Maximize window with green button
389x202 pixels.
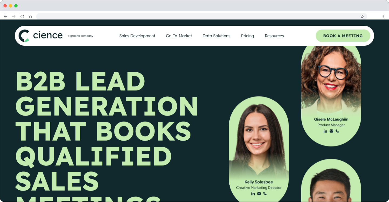tap(16, 6)
